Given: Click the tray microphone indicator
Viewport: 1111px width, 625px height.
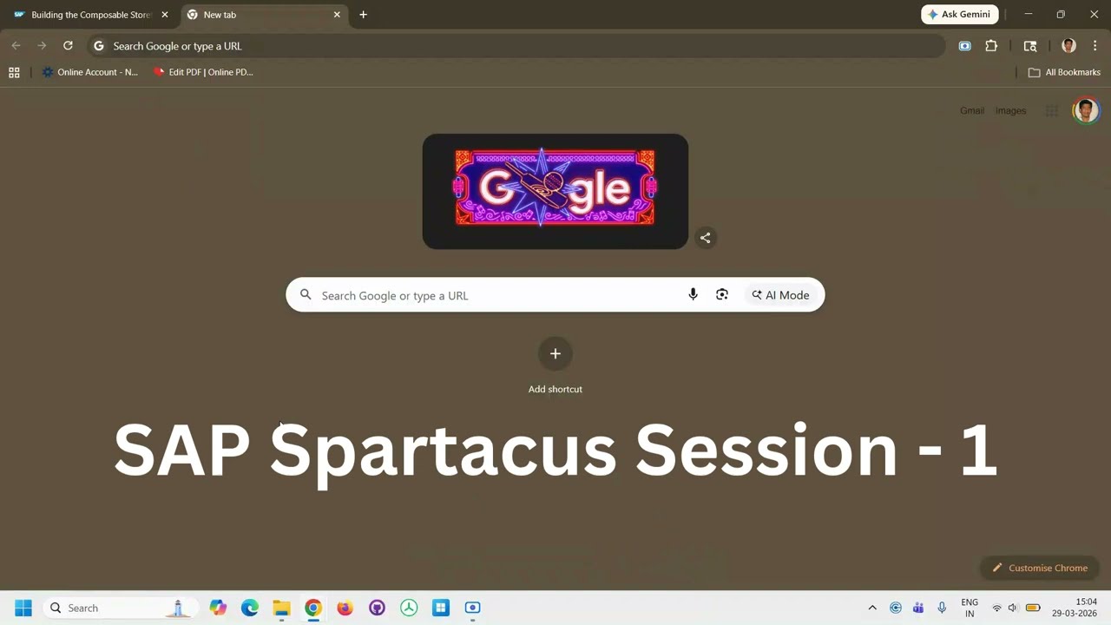Looking at the screenshot, I should (x=942, y=608).
